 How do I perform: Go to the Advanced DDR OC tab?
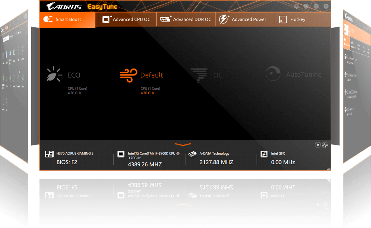[186, 19]
